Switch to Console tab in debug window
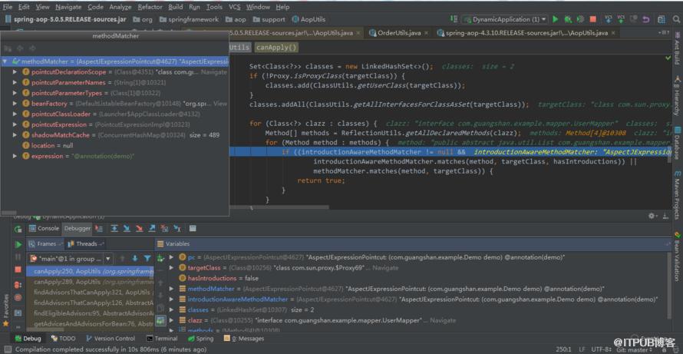This screenshot has height=354, width=683. (44, 228)
